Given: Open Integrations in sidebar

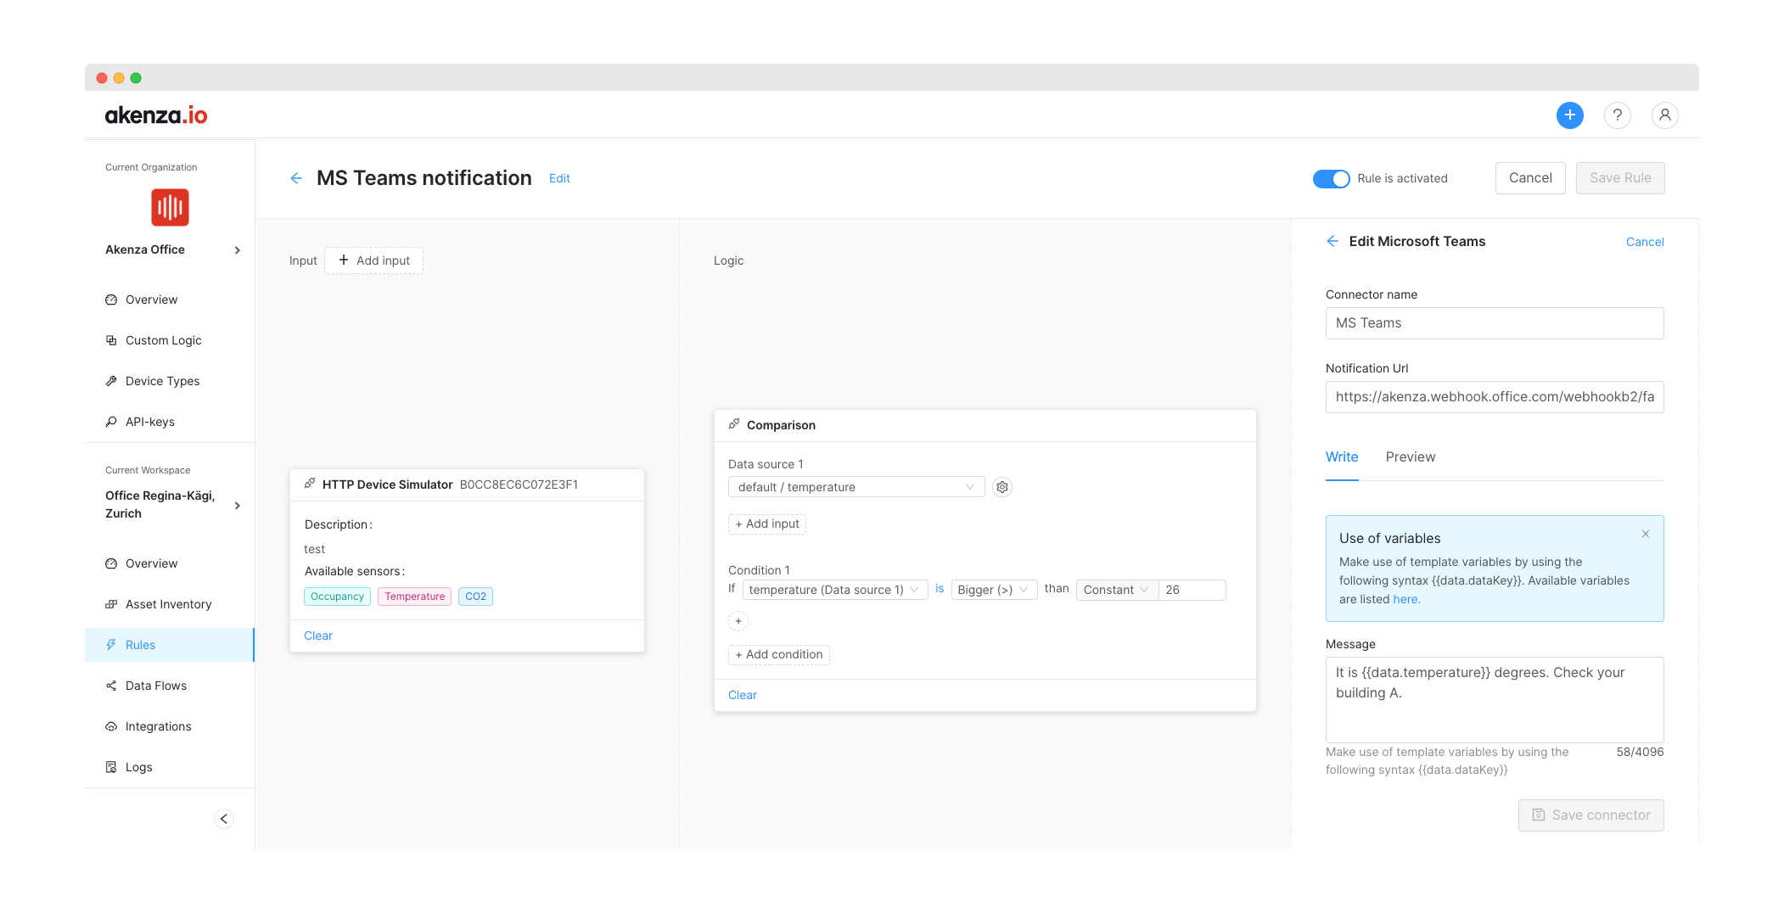Looking at the screenshot, I should pos(170,726).
